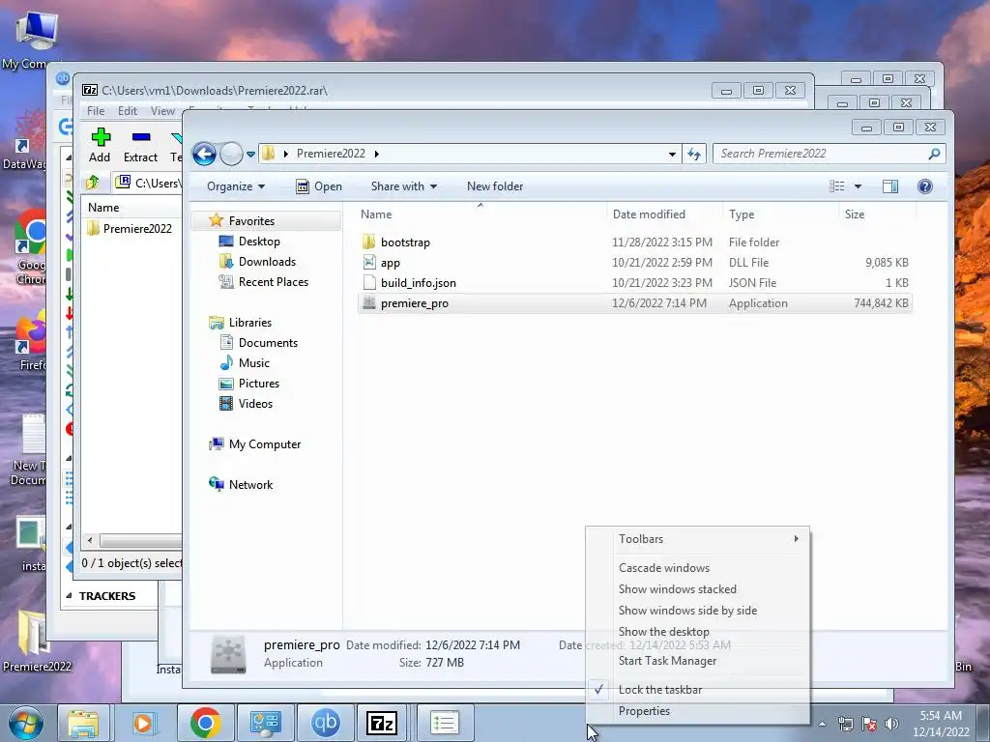990x742 pixels.
Task: Select Downloads in navigation pane
Action: tap(267, 261)
